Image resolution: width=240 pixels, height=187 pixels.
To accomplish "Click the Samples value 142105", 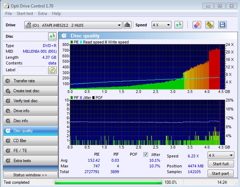I will pos(194,172).
